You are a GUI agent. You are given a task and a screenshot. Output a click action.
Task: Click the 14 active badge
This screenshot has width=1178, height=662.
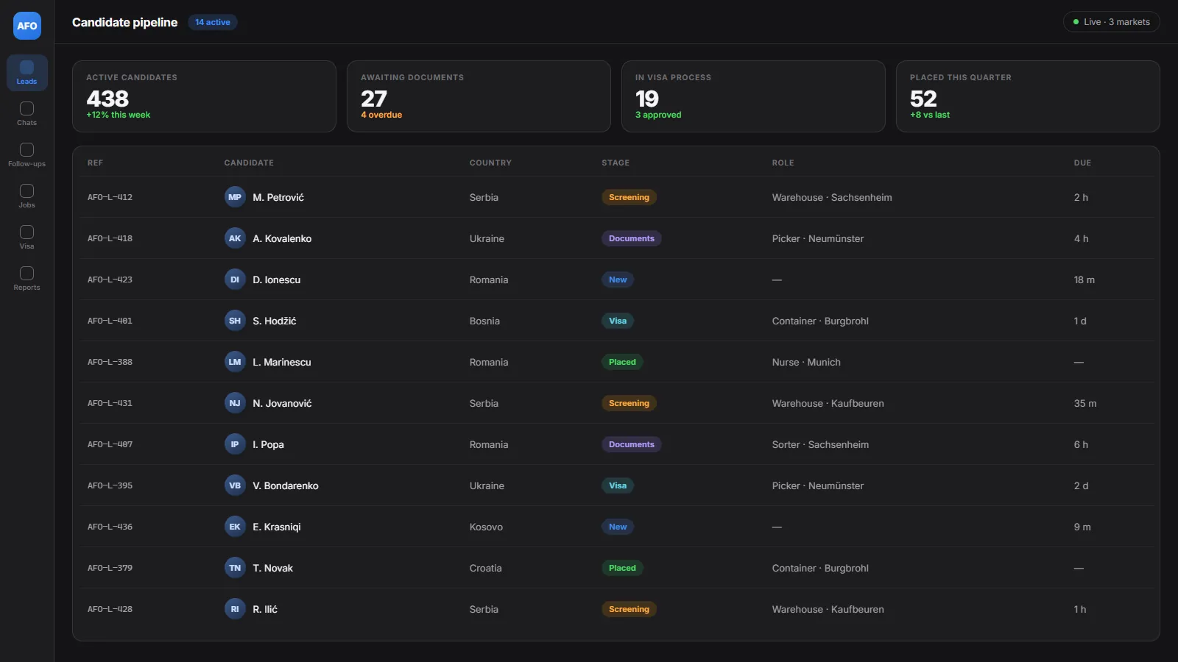[213, 22]
